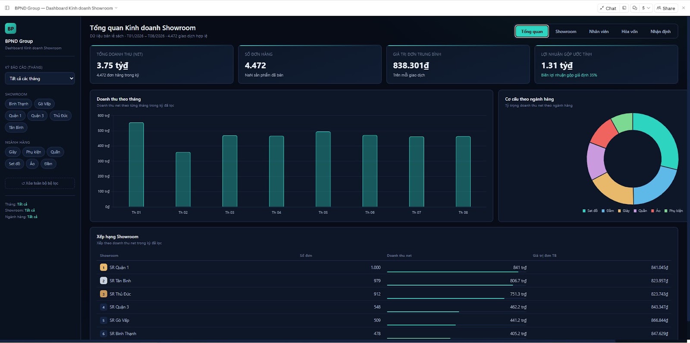Click the Chat button

pos(608,8)
